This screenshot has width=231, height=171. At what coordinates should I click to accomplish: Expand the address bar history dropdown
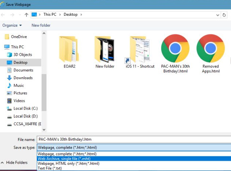(x=218, y=15)
